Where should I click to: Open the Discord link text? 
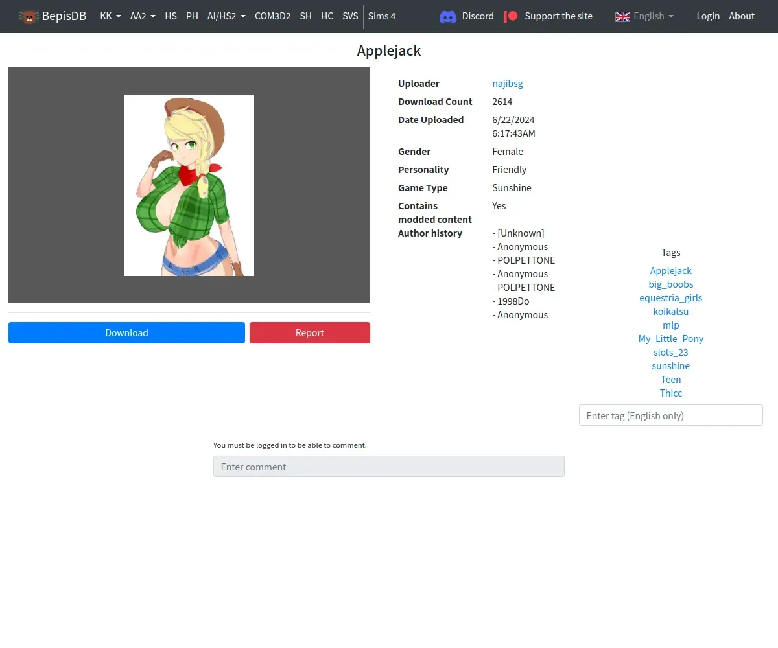pyautogui.click(x=478, y=16)
